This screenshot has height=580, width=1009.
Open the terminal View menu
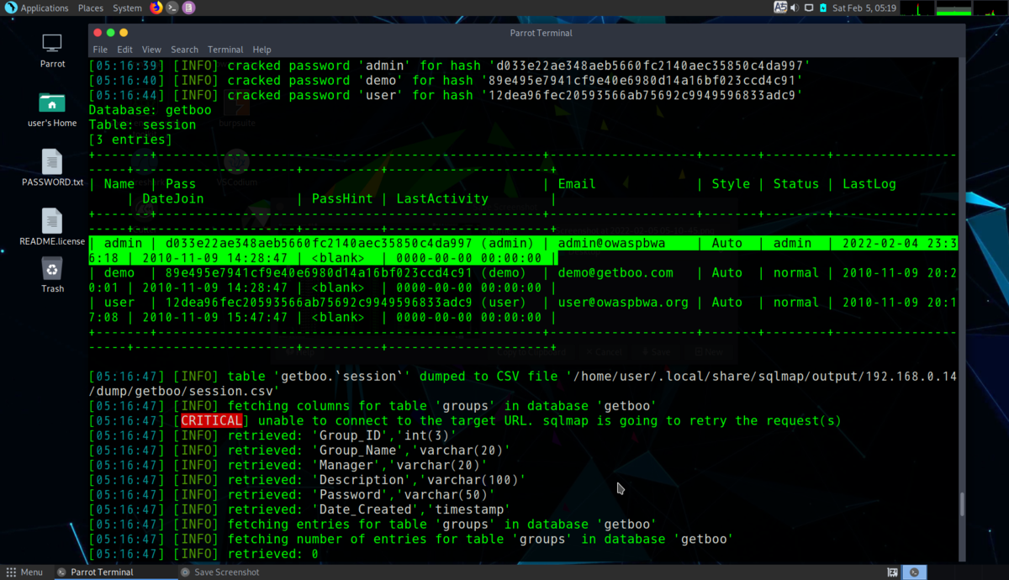(151, 50)
